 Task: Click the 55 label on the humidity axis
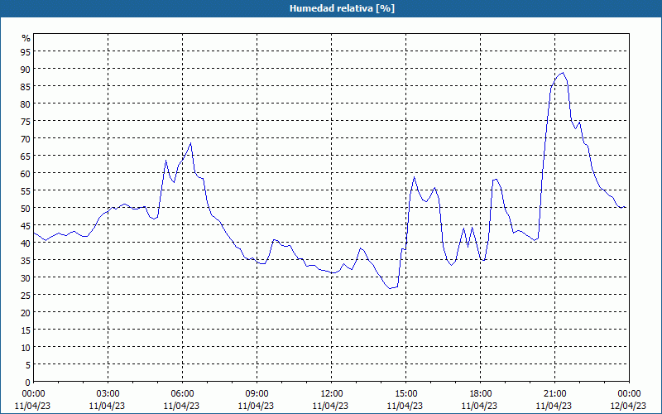tap(26, 190)
